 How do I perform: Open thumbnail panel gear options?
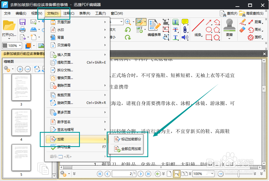[x=8, y=69]
